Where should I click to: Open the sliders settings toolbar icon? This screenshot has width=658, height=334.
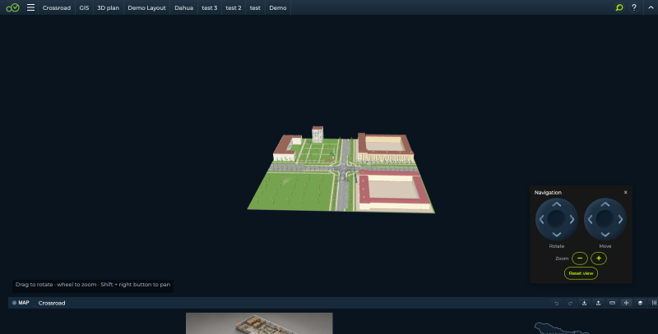tap(654, 303)
